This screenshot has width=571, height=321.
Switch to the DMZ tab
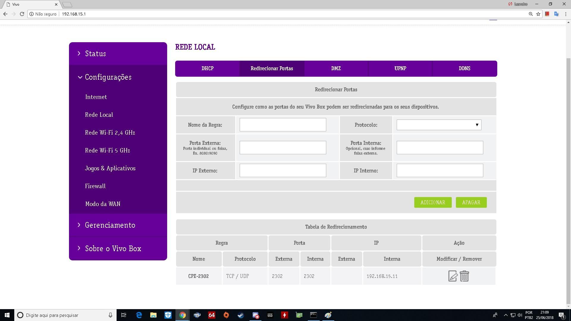(336, 68)
